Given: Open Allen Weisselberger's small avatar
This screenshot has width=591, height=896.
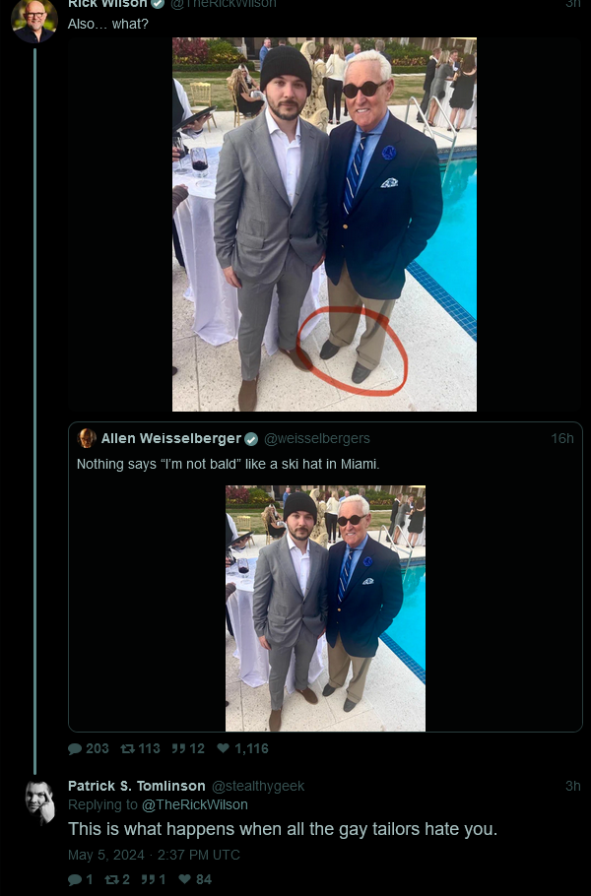Looking at the screenshot, I should click(x=87, y=438).
